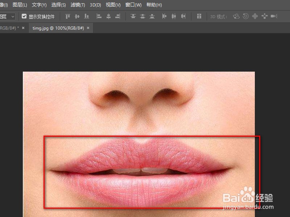Viewport: 290px width, 217px height.
Task: Click the lips photo on the canvas
Action: click(x=139, y=144)
